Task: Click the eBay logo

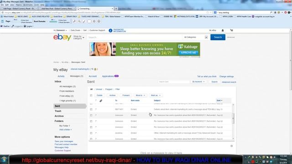Action: coord(62,37)
